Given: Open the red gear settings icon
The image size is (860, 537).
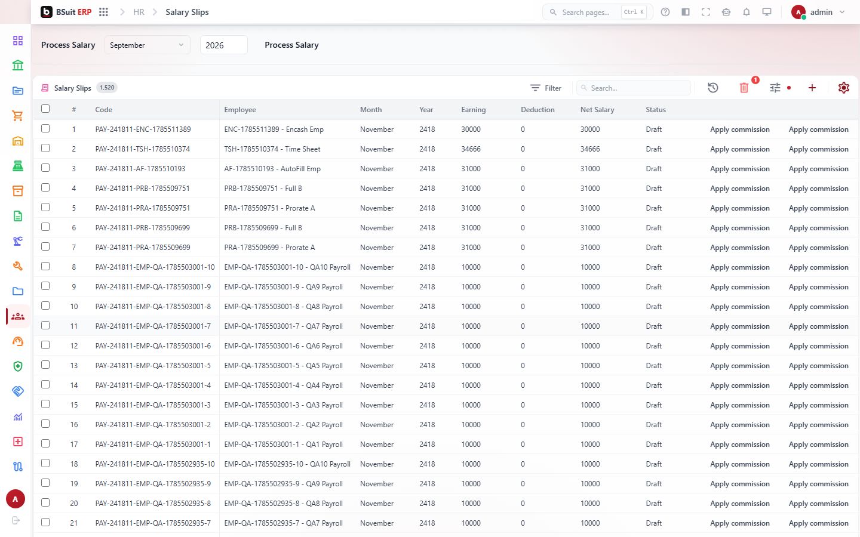Looking at the screenshot, I should (x=844, y=88).
